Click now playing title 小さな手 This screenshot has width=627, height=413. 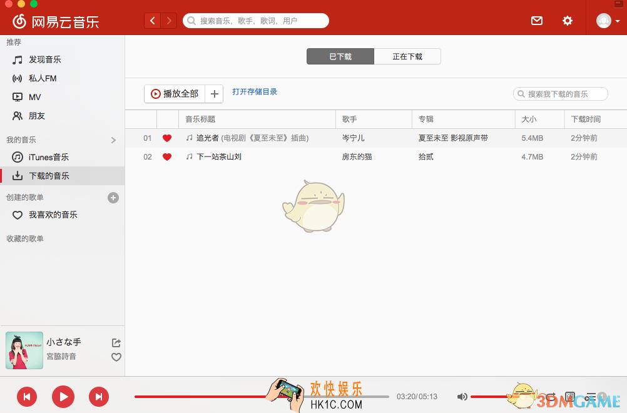tap(64, 342)
